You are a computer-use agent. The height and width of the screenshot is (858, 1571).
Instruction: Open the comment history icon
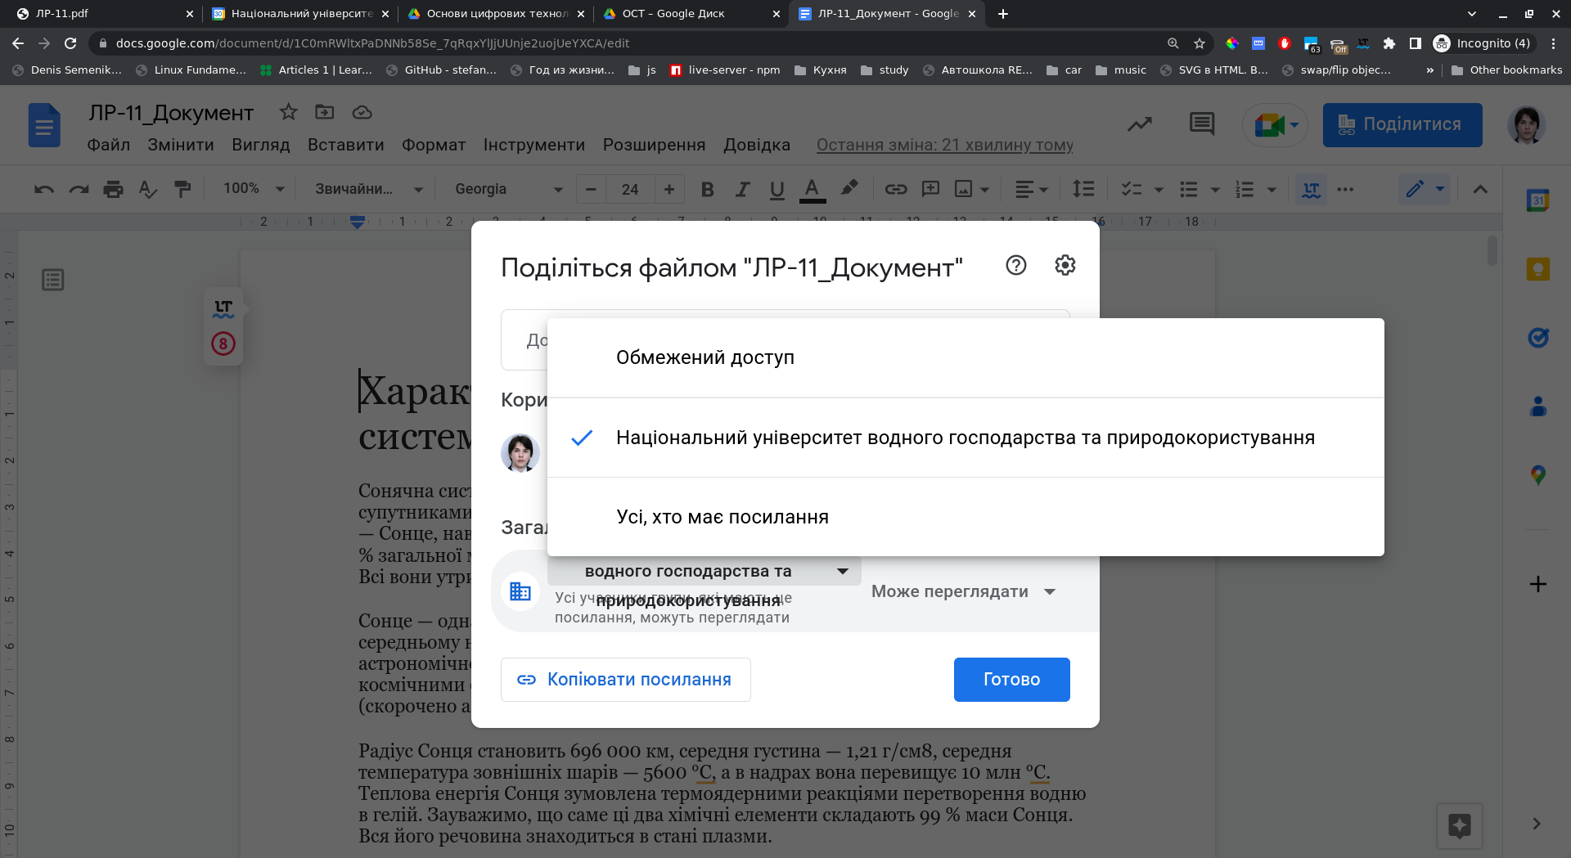point(1201,124)
